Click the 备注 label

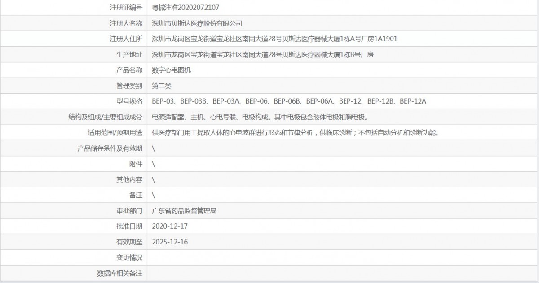point(136,195)
